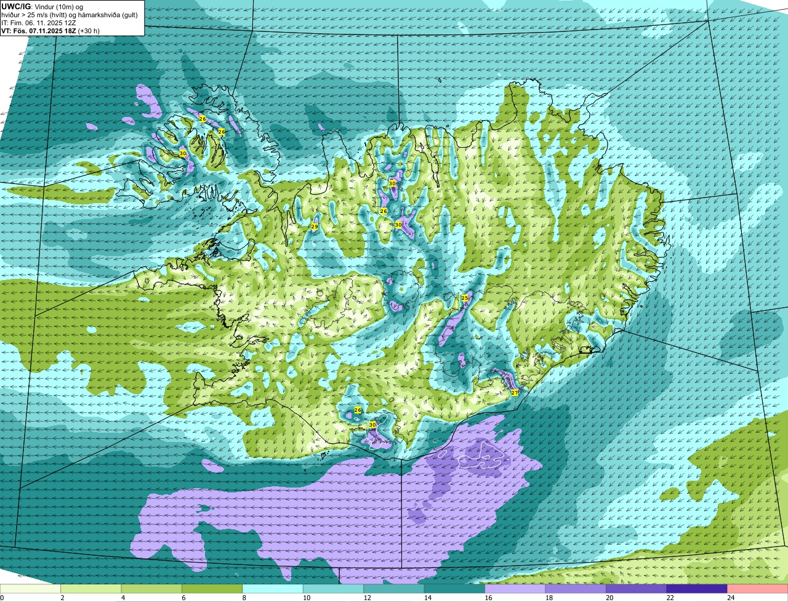Pick the 14–16 m/s dark teal colorbar swatch

coord(455,588)
